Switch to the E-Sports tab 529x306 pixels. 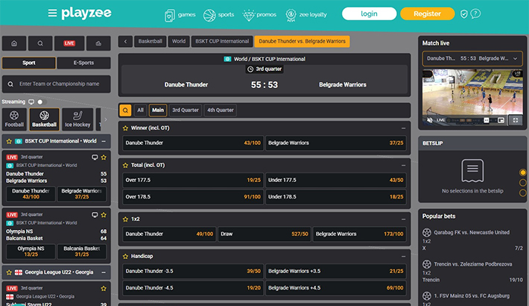point(83,63)
